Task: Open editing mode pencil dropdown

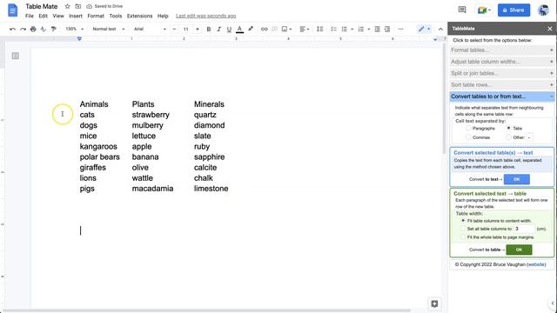Action: [x=424, y=29]
